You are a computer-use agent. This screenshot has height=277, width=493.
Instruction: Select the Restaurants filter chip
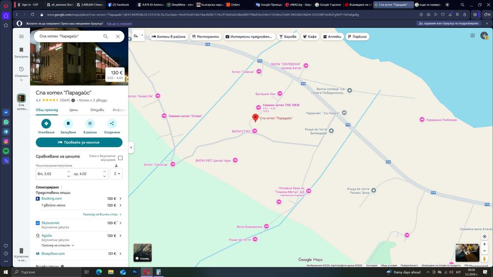pos(206,36)
